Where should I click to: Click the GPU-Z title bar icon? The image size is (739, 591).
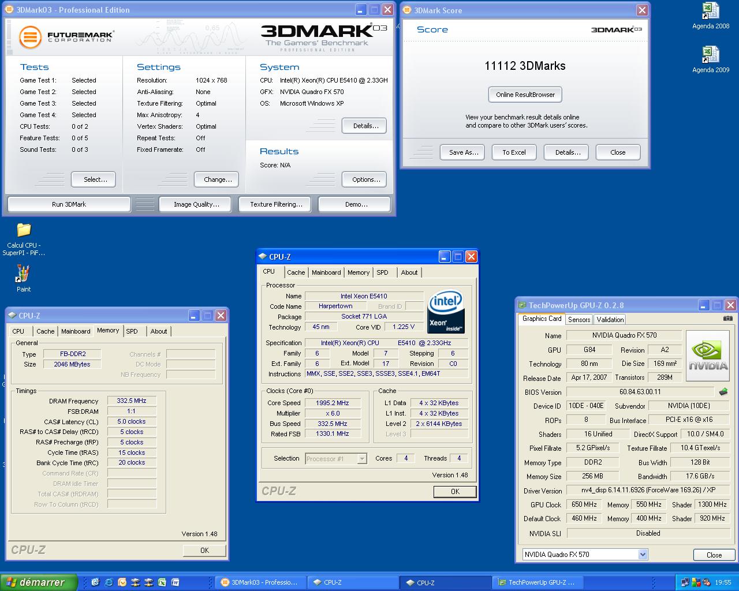coord(522,305)
